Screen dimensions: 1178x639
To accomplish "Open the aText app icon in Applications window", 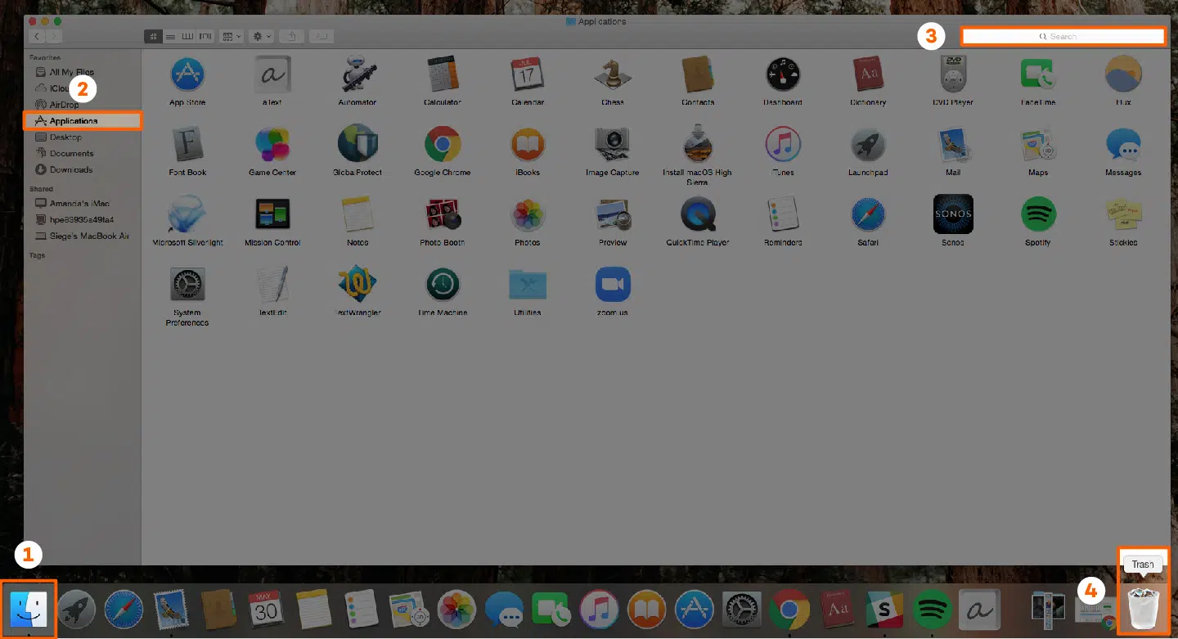I will [x=272, y=74].
